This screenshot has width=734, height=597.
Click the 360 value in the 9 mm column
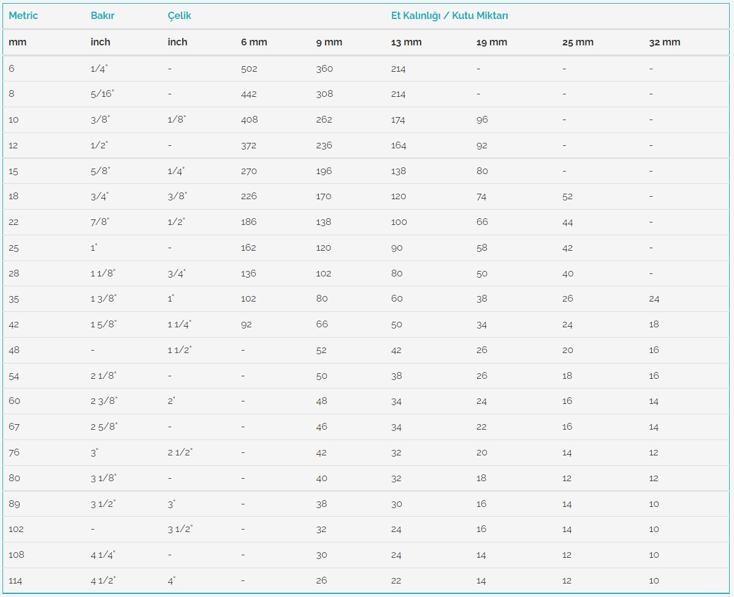coord(324,69)
